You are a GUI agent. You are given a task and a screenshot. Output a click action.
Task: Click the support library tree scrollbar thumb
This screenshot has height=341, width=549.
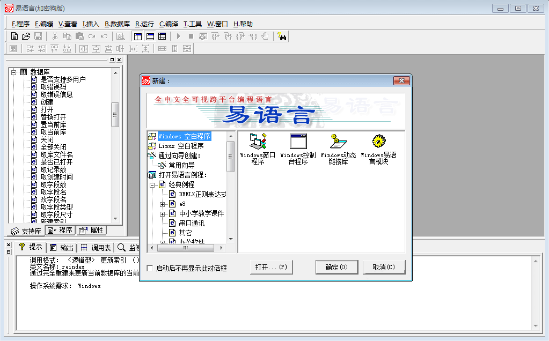click(x=115, y=114)
